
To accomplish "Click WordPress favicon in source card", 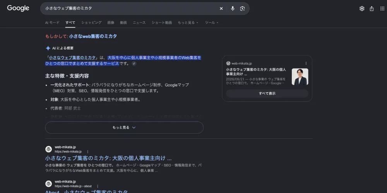I will [228, 63].
